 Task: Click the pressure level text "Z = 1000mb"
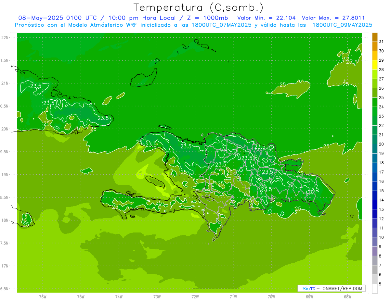[x=207, y=18]
